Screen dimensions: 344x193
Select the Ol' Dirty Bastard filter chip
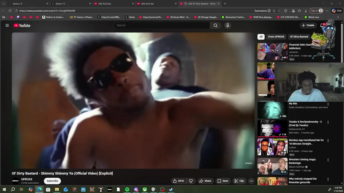pos(299,37)
